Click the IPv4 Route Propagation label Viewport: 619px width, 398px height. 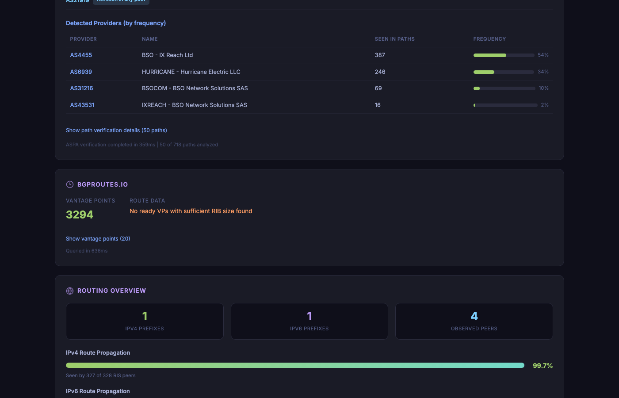pyautogui.click(x=98, y=353)
